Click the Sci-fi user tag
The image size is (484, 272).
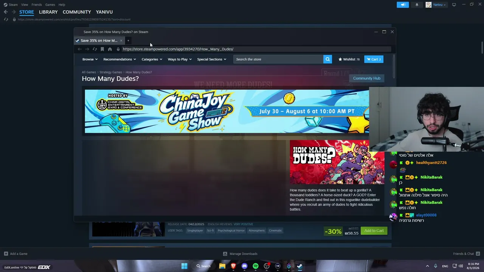coord(211,230)
